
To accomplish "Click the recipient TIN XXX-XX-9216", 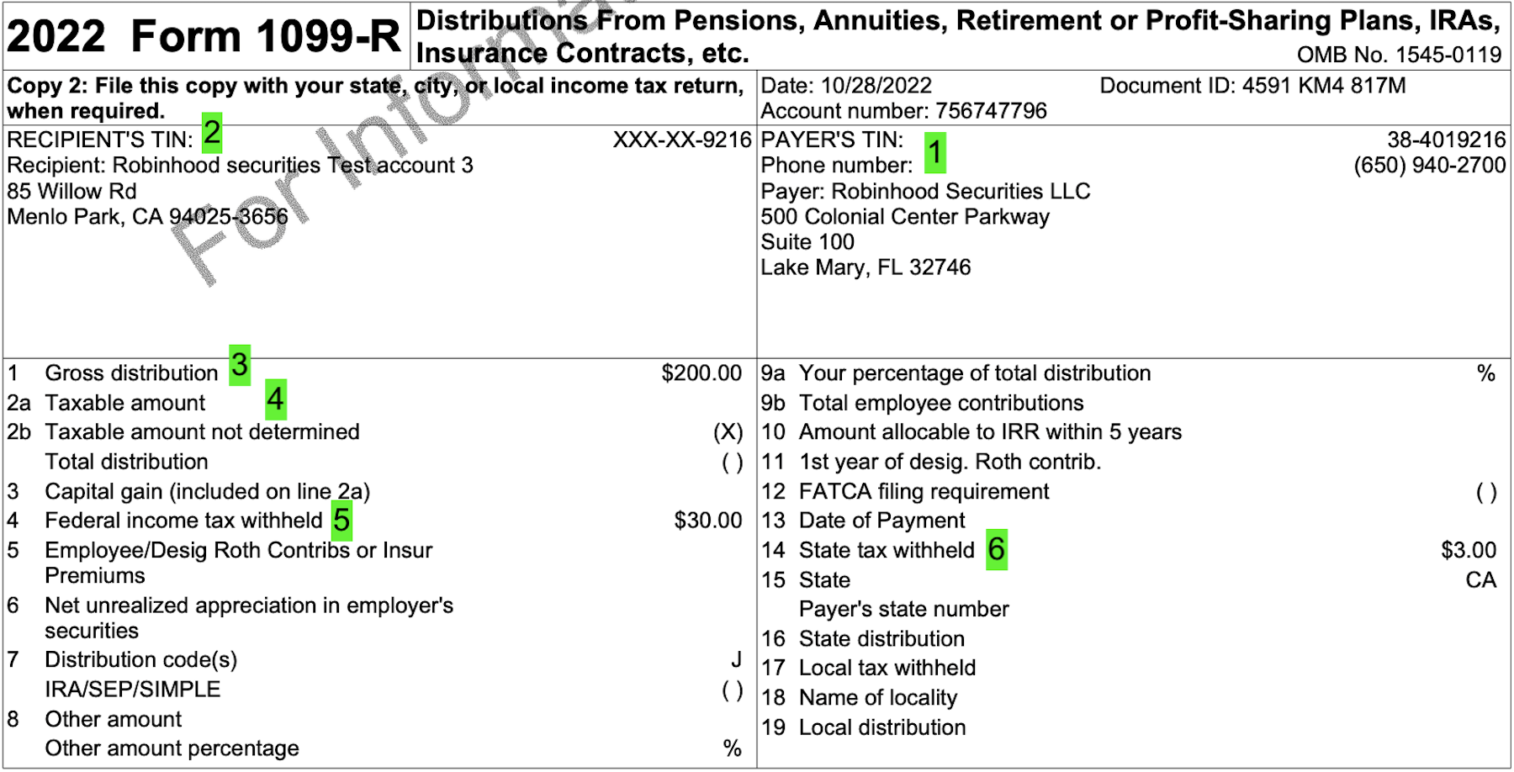I will (682, 140).
